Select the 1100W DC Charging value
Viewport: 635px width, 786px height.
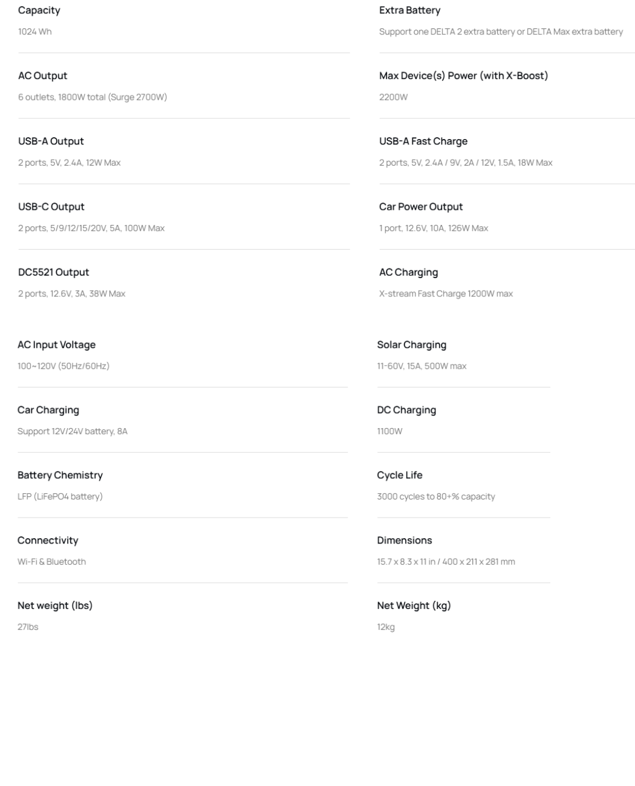(389, 431)
